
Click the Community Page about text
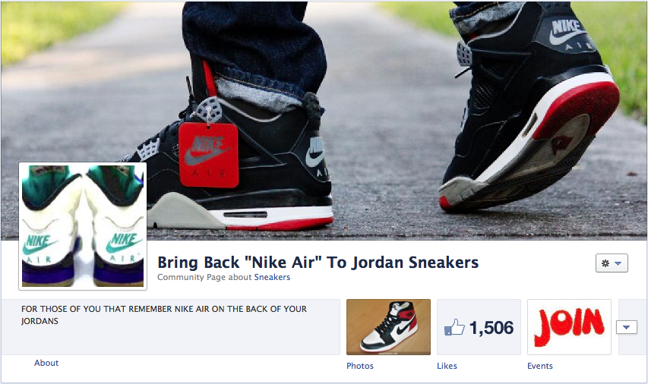tap(204, 277)
